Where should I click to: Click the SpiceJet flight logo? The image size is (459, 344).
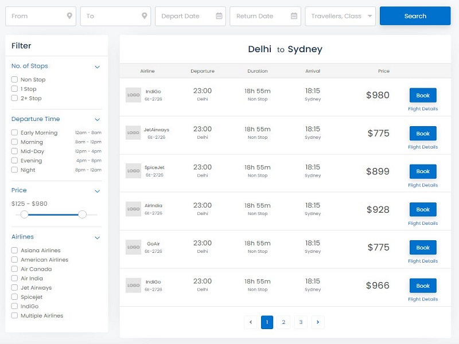point(133,171)
